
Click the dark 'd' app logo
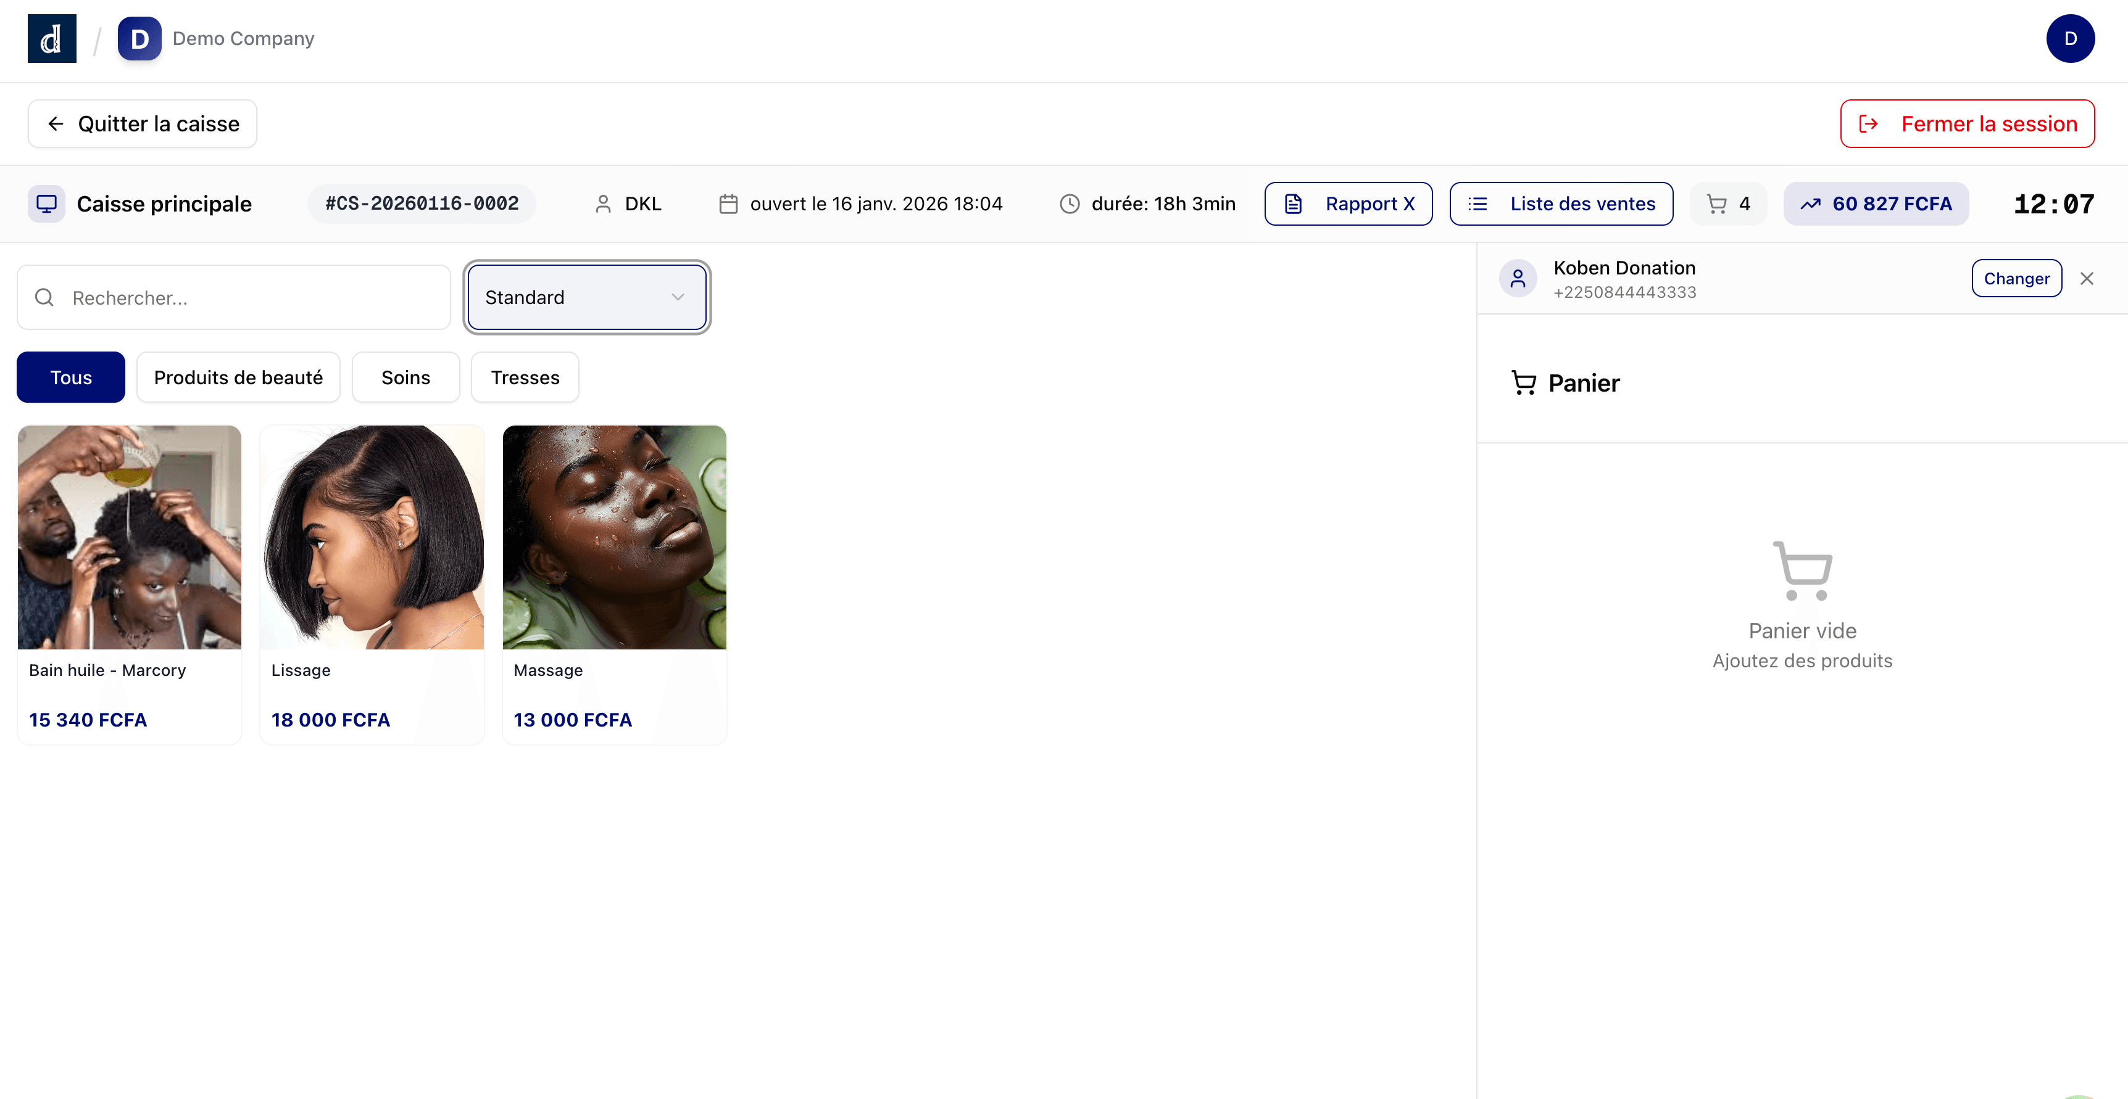click(51, 39)
